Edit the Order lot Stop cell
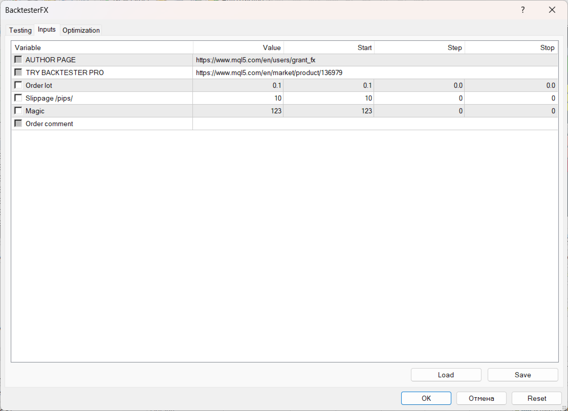The width and height of the screenshot is (568, 411). (511, 85)
